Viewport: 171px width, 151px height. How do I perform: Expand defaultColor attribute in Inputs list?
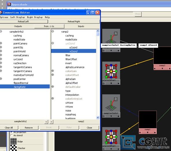point(53,87)
